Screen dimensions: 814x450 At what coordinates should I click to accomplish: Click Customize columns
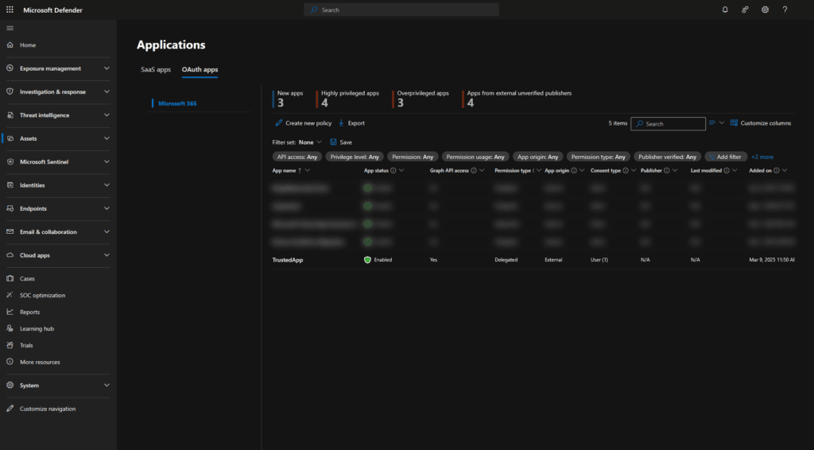click(761, 123)
